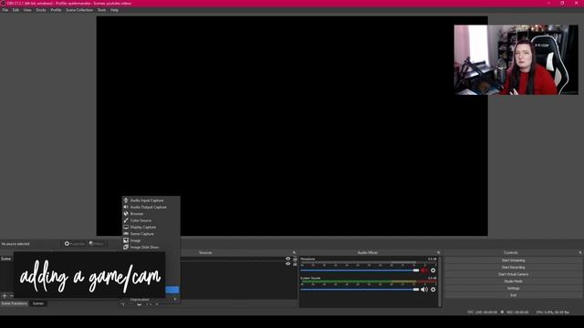This screenshot has height=328, width=584.
Task: Select the Scene entry in the scenes list
Action: [x=6, y=259]
